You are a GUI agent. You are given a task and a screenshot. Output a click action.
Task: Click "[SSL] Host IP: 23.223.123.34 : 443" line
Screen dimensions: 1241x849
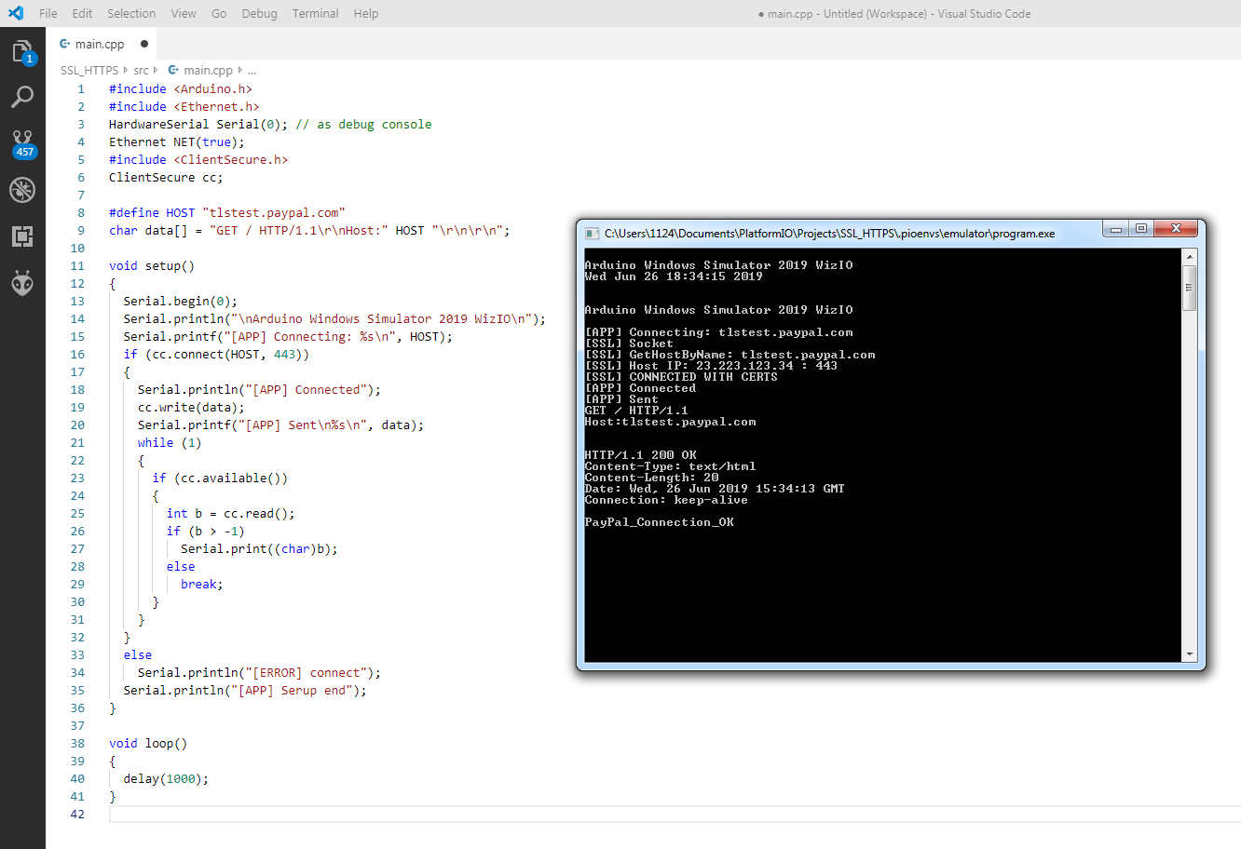point(711,366)
